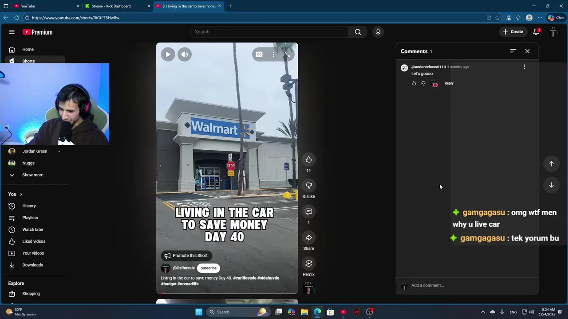
Task: Click the YouTube Premium logo
Action: [38, 32]
